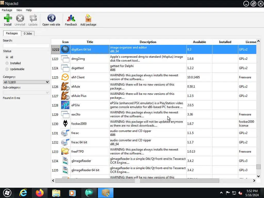Viewport: 264px width, 198px height.
Task: Open File Explorer from the taskbar
Action: point(56,193)
